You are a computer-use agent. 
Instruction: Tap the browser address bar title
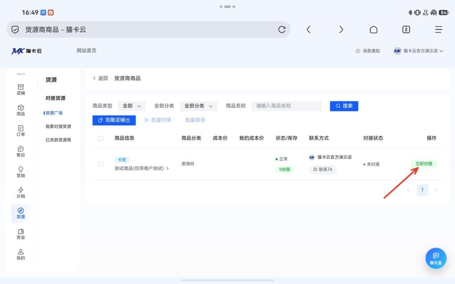tap(56, 30)
